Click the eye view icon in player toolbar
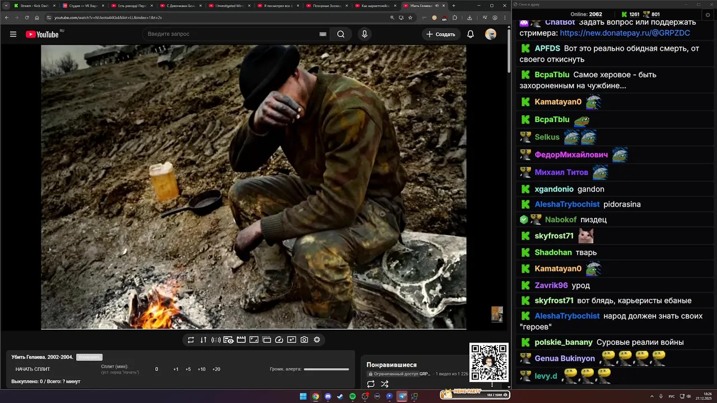 click(x=229, y=340)
